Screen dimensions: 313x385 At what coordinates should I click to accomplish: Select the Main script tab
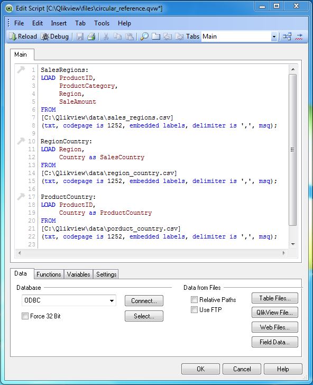(x=21, y=54)
